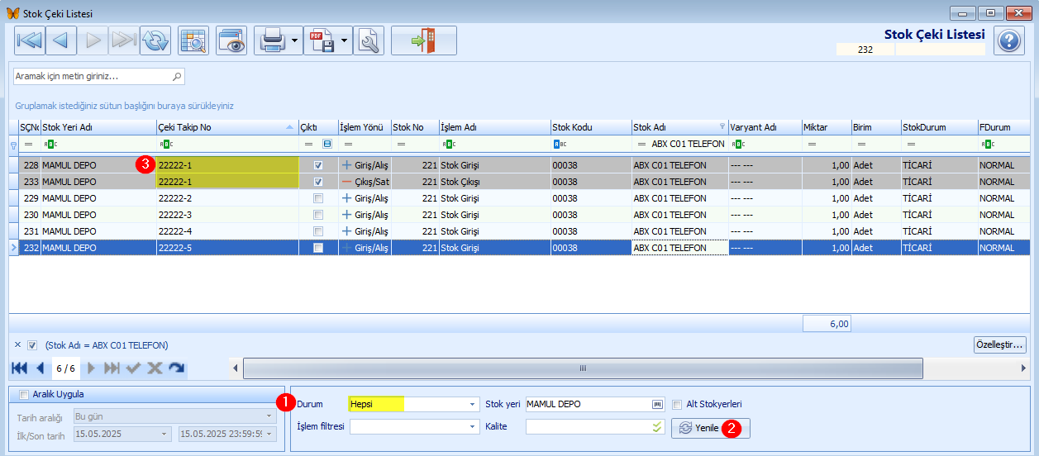Open the preview eye icon in toolbar
Viewport: 1039px width, 456px height.
click(231, 40)
